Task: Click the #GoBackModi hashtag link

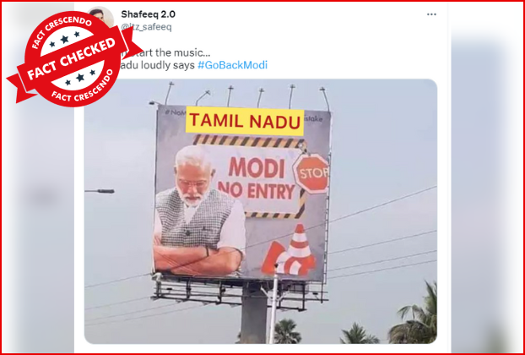Action: (x=232, y=65)
